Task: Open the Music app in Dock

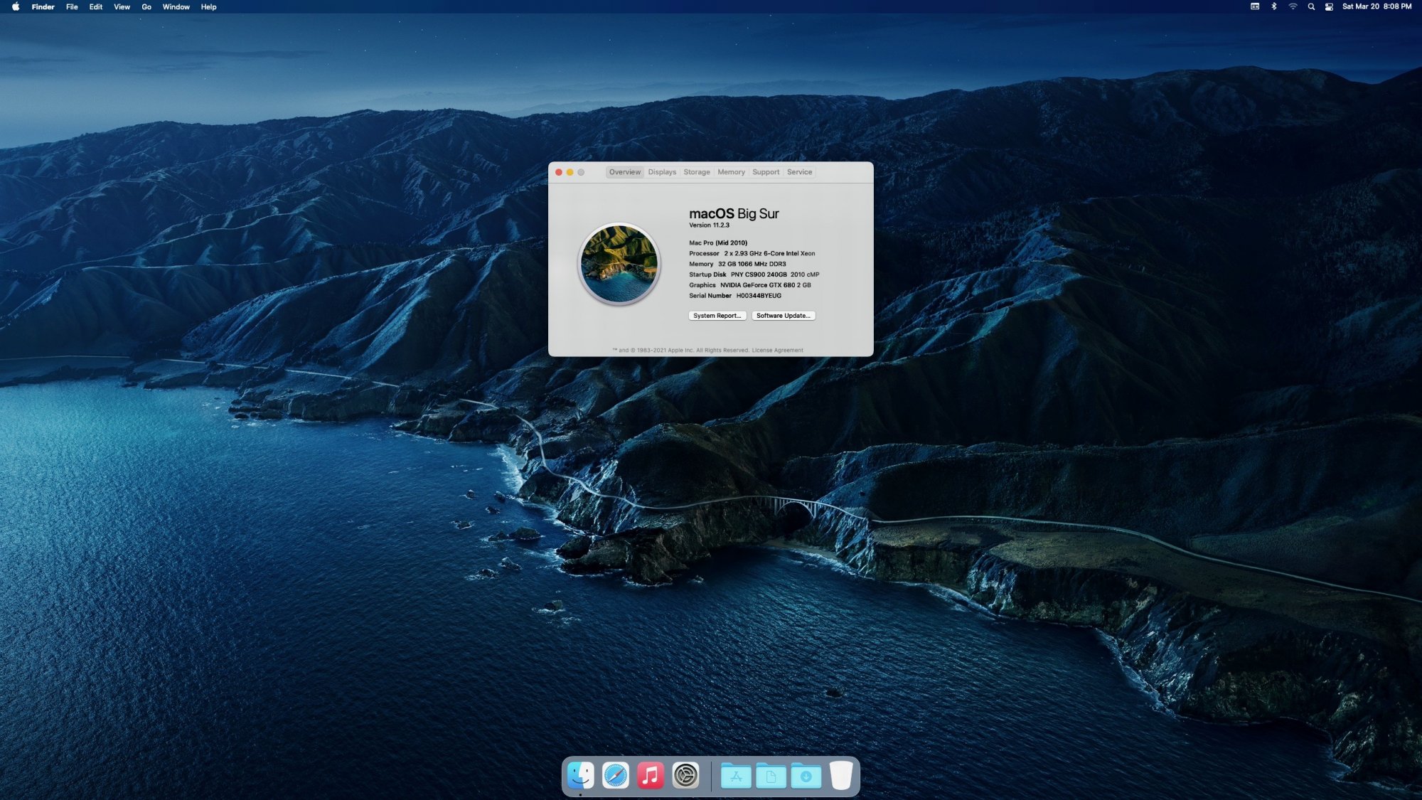Action: pos(651,775)
